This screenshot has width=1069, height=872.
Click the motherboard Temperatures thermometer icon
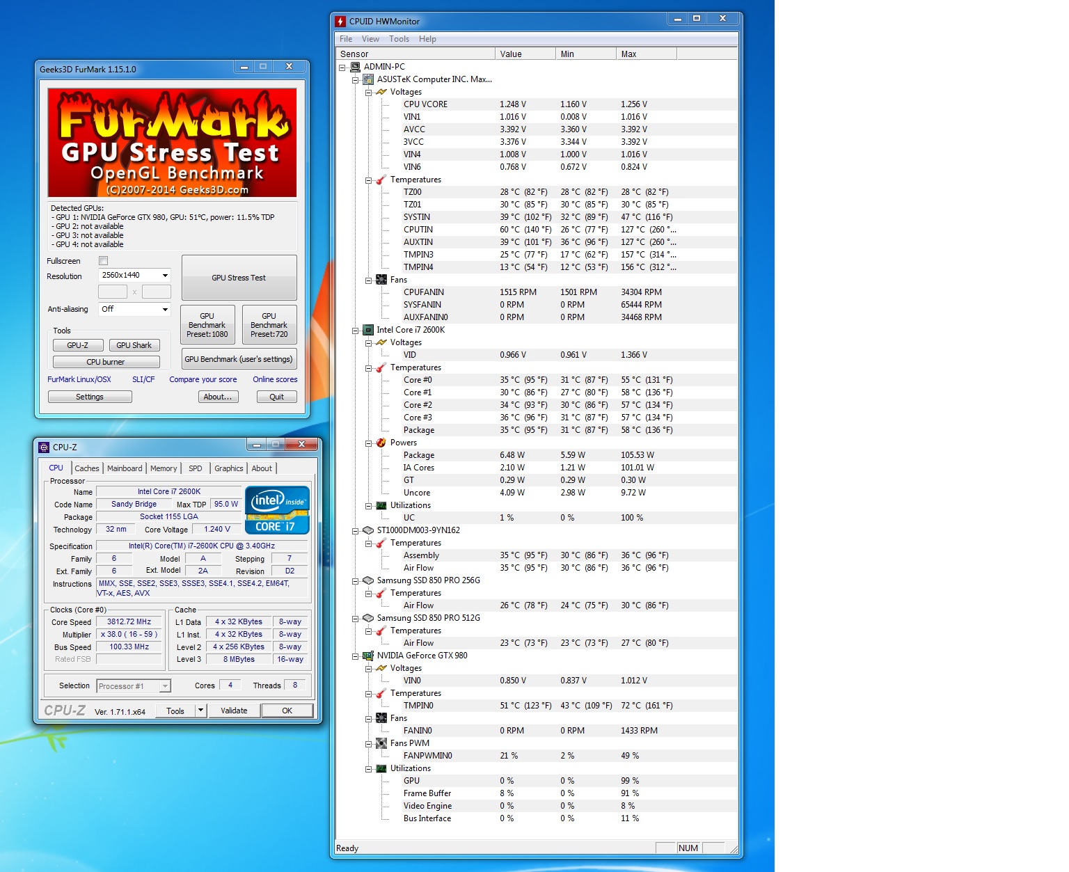click(x=381, y=180)
